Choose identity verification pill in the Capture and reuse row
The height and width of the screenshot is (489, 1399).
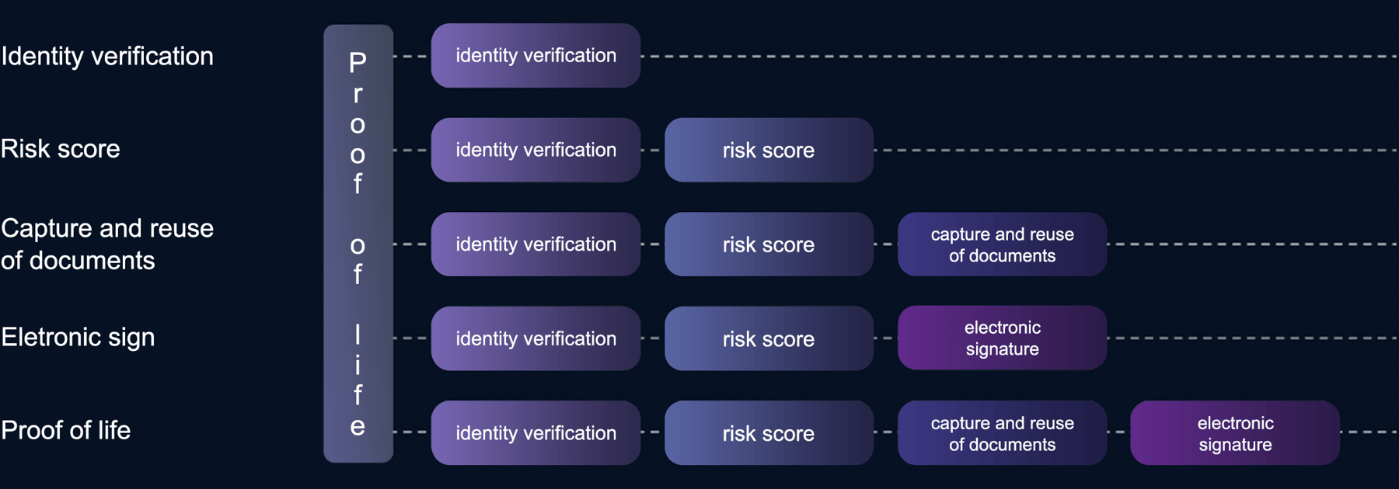pyautogui.click(x=536, y=244)
